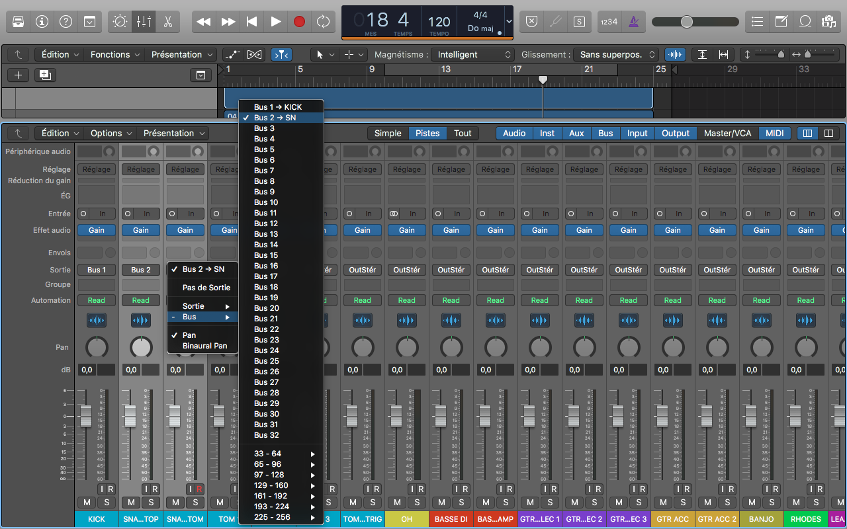The height and width of the screenshot is (529, 847).
Task: Open Smart Controls dial icon
Action: pyautogui.click(x=120, y=21)
